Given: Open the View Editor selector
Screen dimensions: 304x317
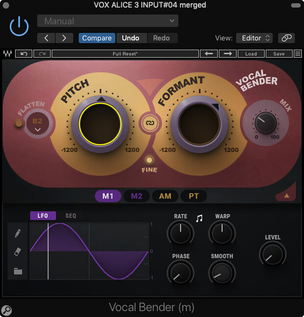Looking at the screenshot, I should (x=254, y=38).
